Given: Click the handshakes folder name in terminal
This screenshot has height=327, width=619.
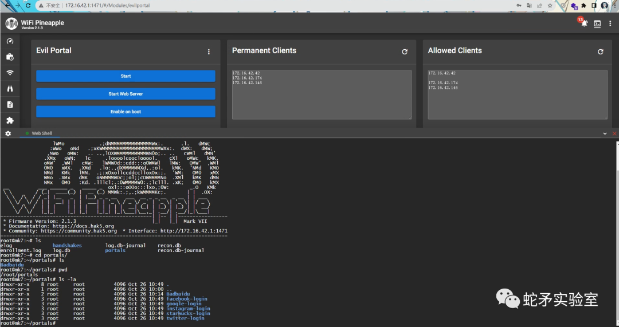Looking at the screenshot, I should 67,245.
